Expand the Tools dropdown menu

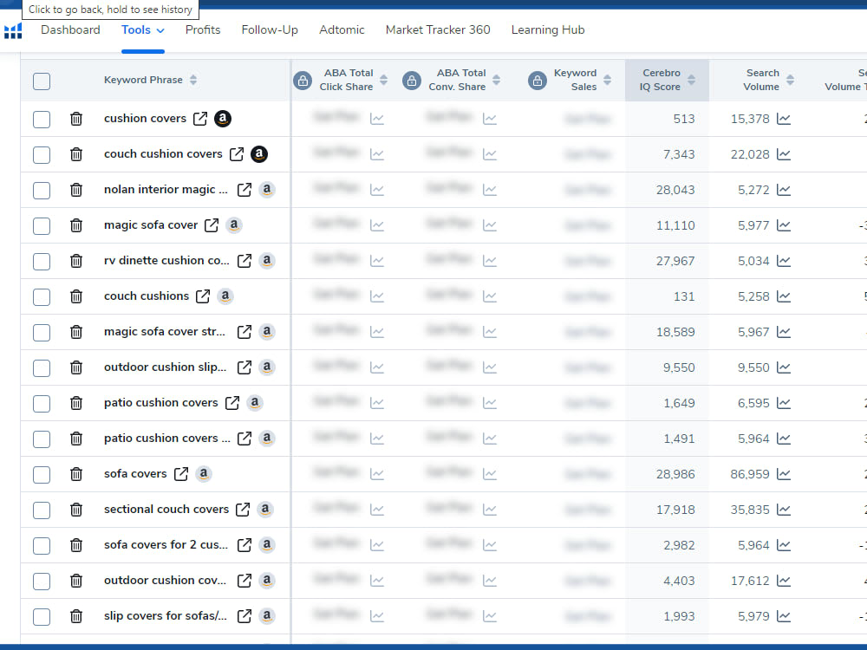[143, 29]
